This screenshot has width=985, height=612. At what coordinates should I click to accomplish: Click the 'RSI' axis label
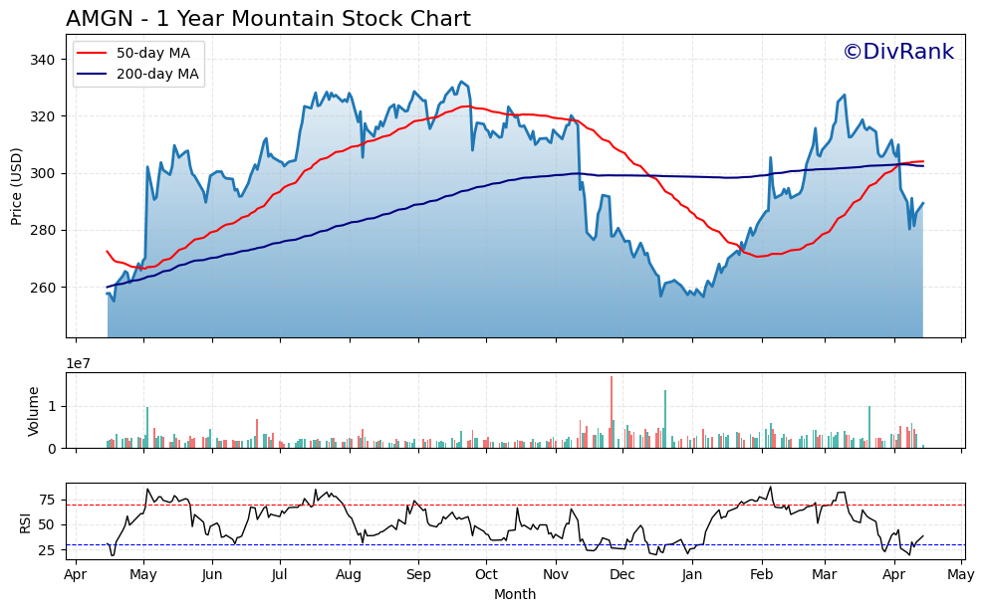click(x=25, y=521)
